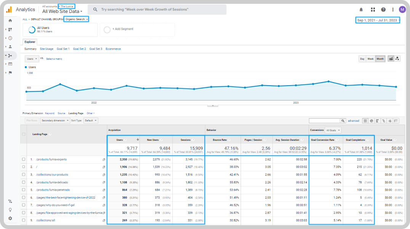Open the Realtime clock icon in sidebar
The image size is (410, 229).
10,38
